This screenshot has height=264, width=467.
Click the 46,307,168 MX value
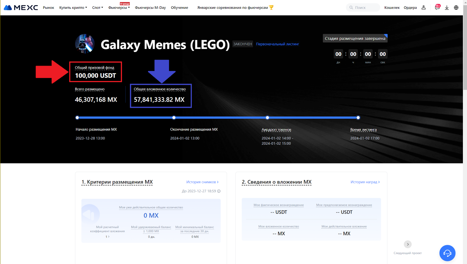[96, 100]
